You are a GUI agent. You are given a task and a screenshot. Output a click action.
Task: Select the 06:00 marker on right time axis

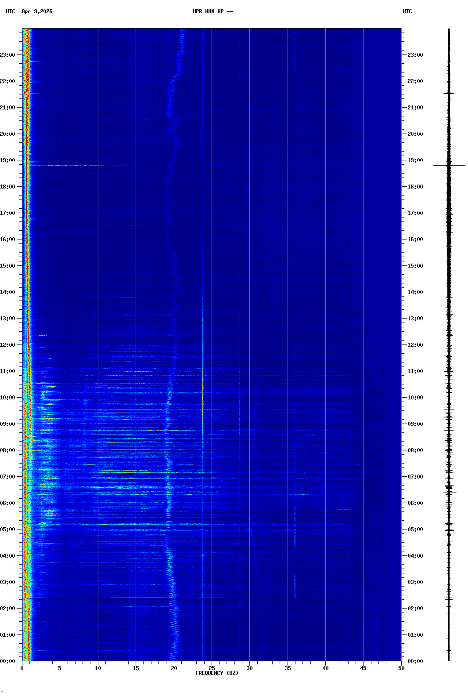tap(415, 503)
